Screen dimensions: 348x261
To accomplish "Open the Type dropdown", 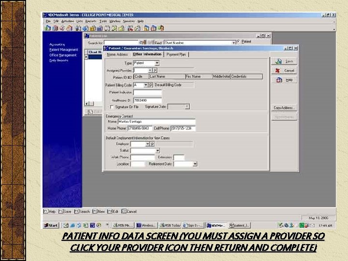I will 157,63.
